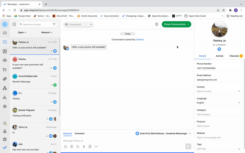Switch to the Channels tab
The width and height of the screenshot is (245, 153).
click(236, 56)
